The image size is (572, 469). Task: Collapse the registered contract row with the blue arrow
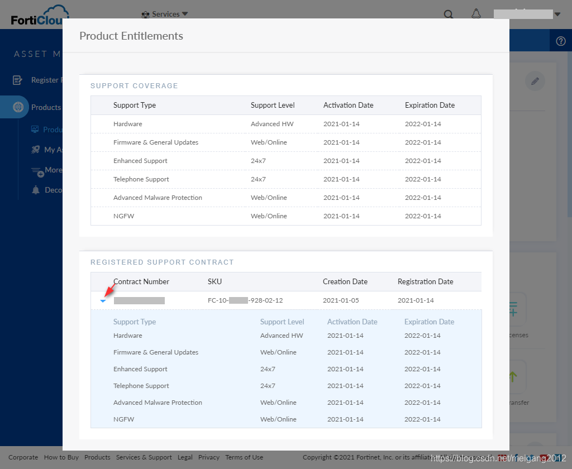pyautogui.click(x=103, y=301)
